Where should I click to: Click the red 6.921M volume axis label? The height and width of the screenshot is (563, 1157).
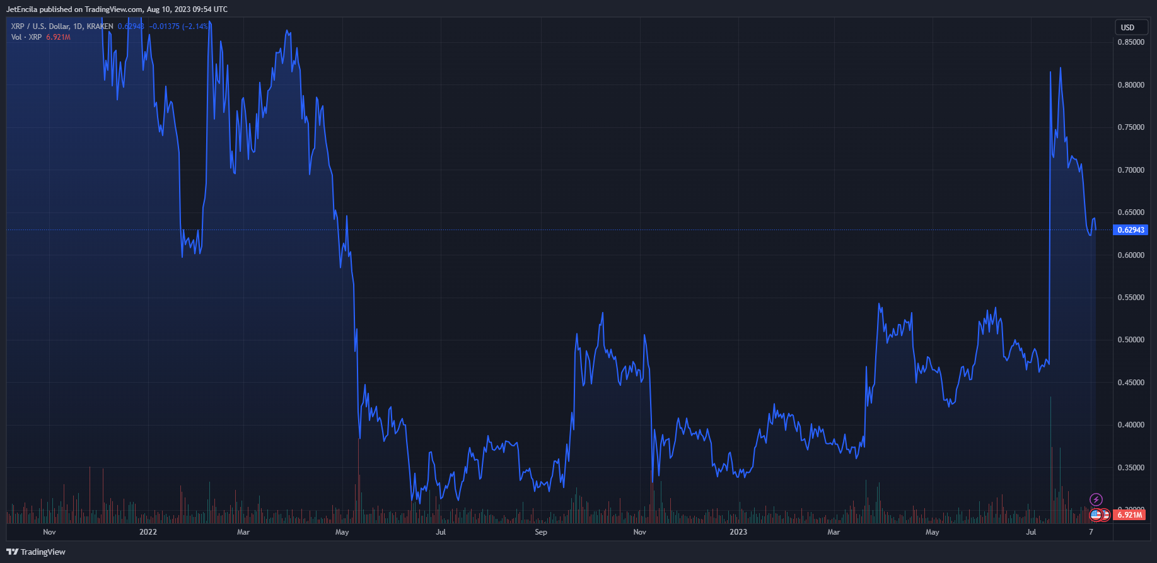click(x=1129, y=515)
